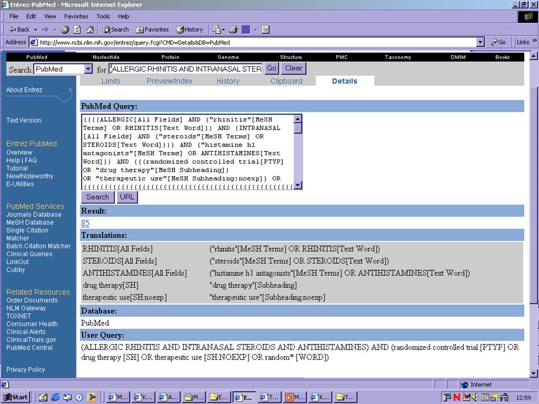
Task: Click the Go button next to the search box
Action: [x=271, y=68]
